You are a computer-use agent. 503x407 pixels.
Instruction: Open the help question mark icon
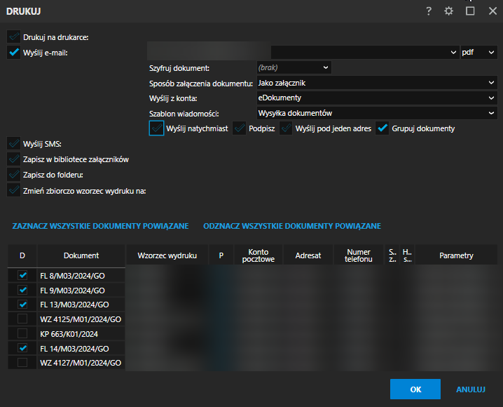click(428, 11)
